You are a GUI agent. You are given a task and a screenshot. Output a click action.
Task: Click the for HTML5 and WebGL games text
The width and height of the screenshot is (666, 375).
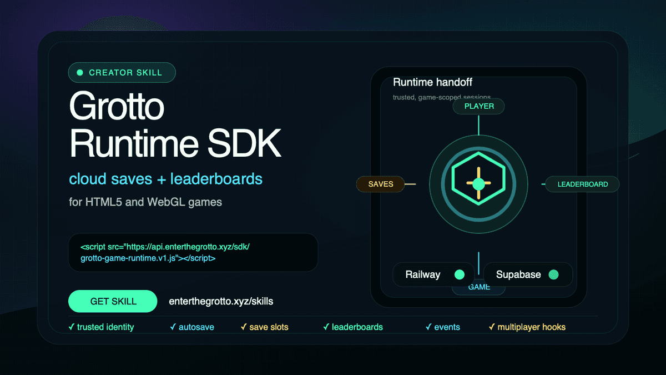pos(145,202)
